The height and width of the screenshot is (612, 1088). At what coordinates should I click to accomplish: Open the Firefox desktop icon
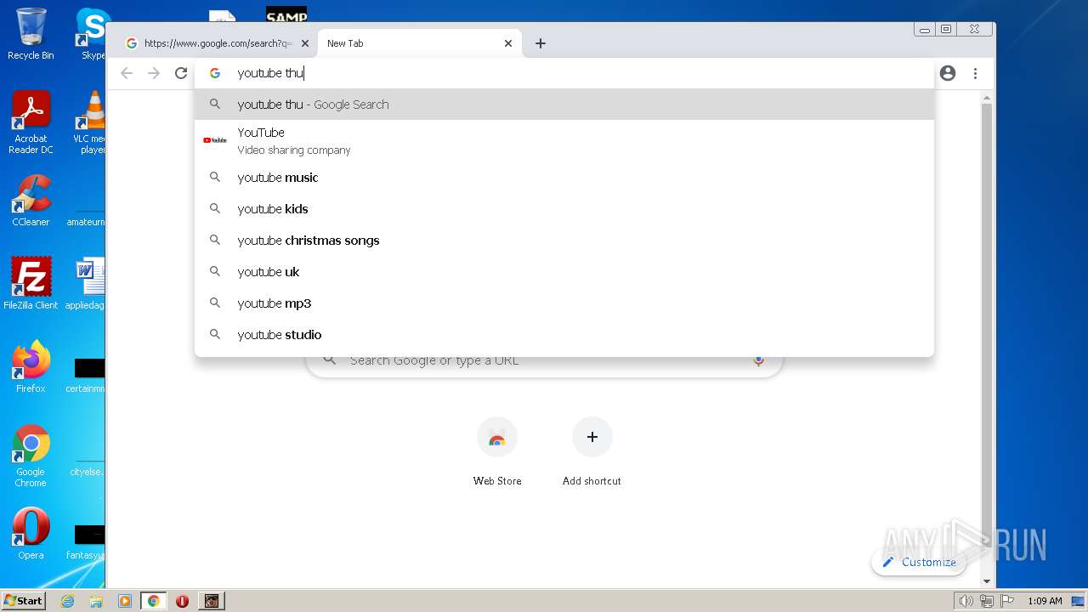(31, 366)
